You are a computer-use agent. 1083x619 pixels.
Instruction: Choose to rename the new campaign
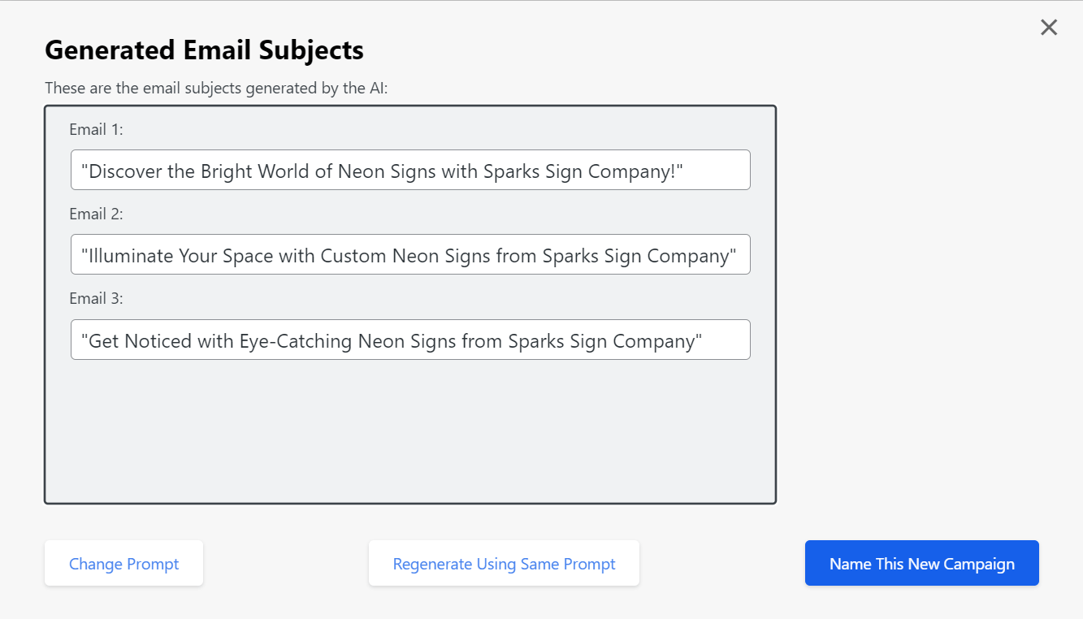pos(921,563)
